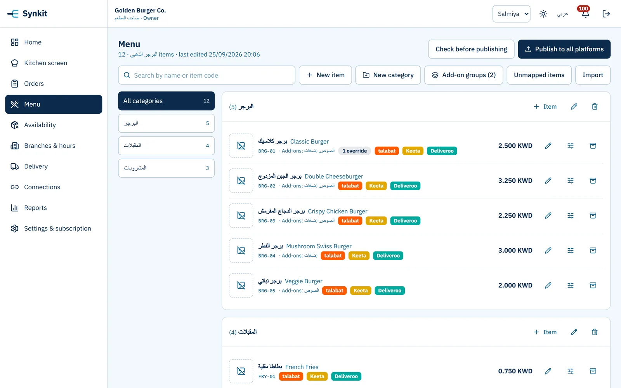Click the logout icon in header
The height and width of the screenshot is (388, 621).
click(x=606, y=14)
